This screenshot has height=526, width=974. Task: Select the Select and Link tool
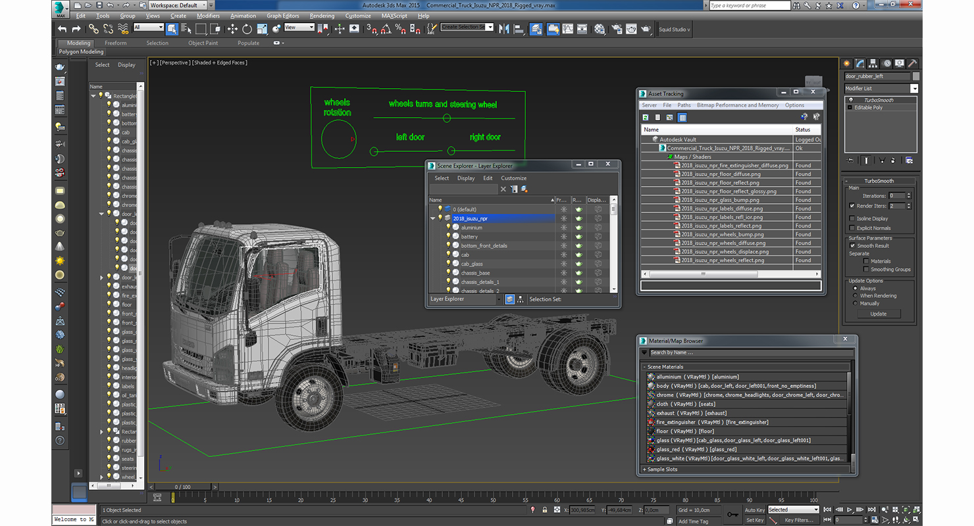click(x=93, y=29)
